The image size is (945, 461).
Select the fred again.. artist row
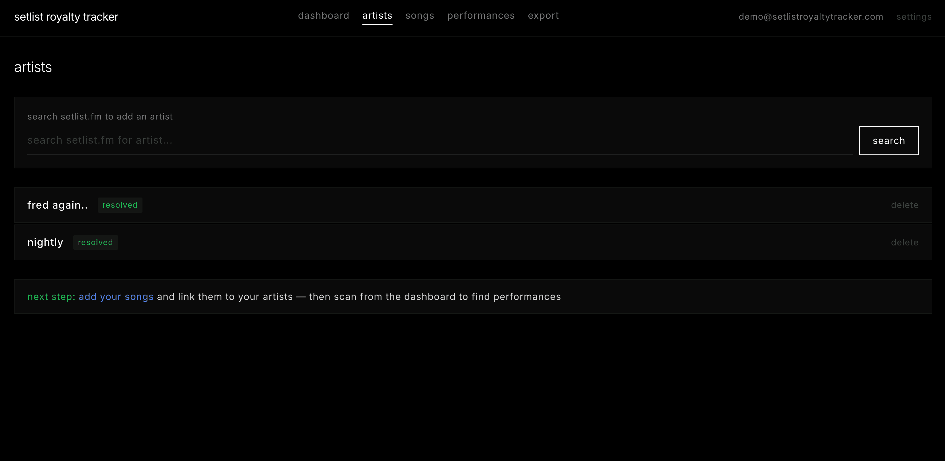(x=58, y=205)
